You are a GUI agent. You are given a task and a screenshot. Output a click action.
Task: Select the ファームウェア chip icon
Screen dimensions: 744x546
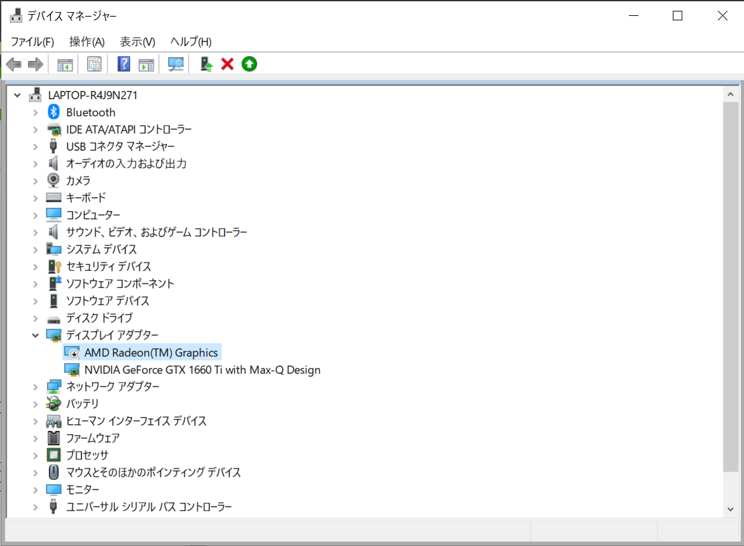point(53,438)
